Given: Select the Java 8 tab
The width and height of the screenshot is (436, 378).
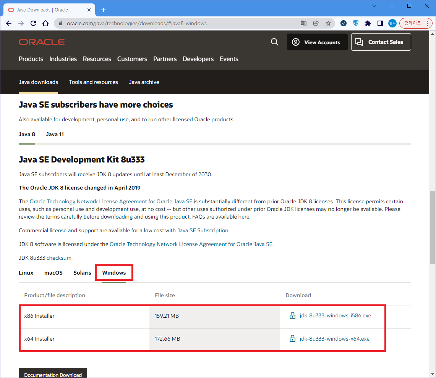Looking at the screenshot, I should click(x=27, y=134).
